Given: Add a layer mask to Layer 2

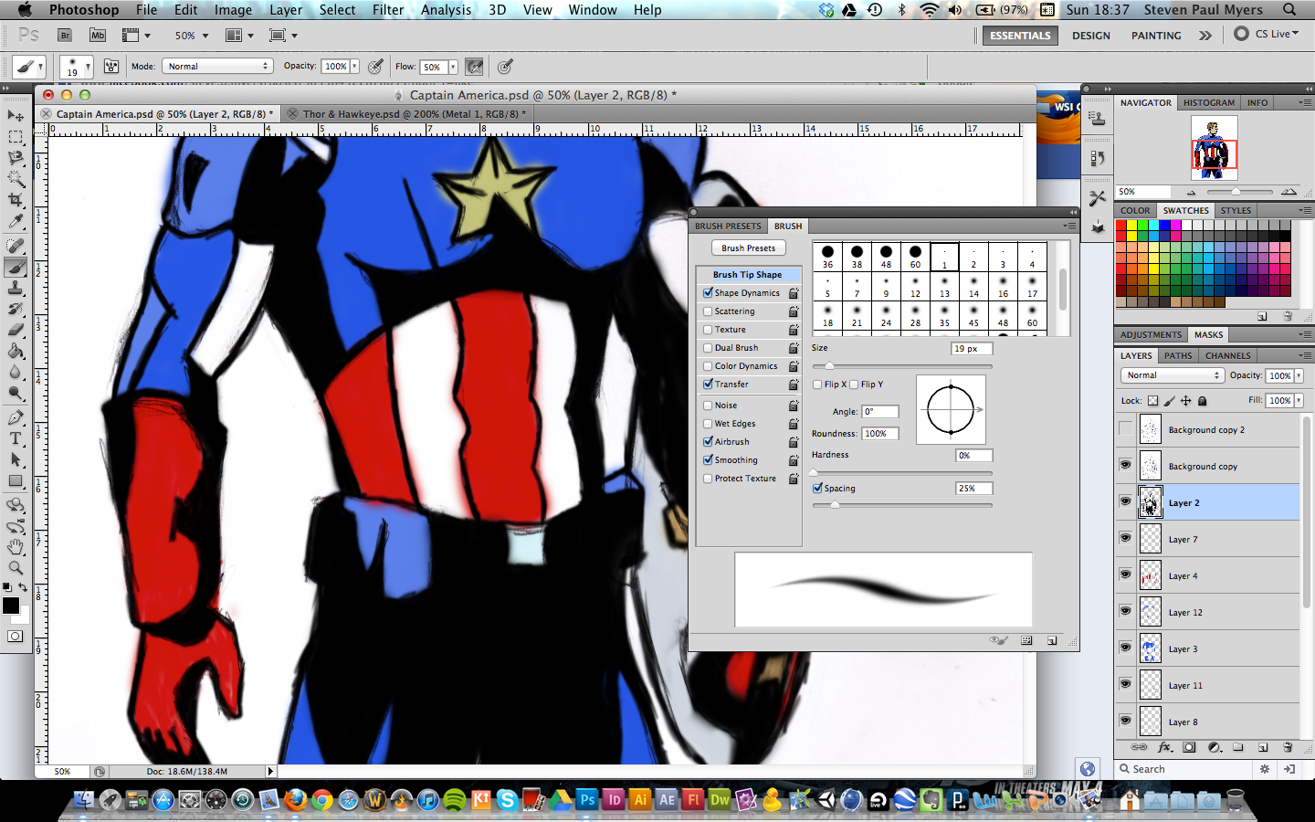Looking at the screenshot, I should point(1189,747).
